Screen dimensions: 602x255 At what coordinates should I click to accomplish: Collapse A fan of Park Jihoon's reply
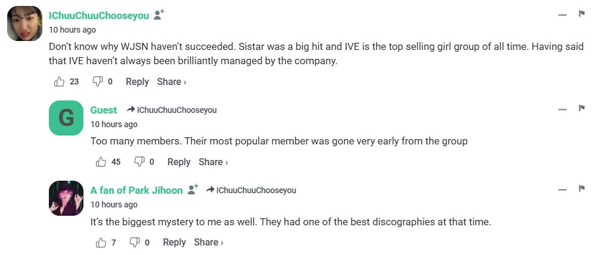click(562, 190)
